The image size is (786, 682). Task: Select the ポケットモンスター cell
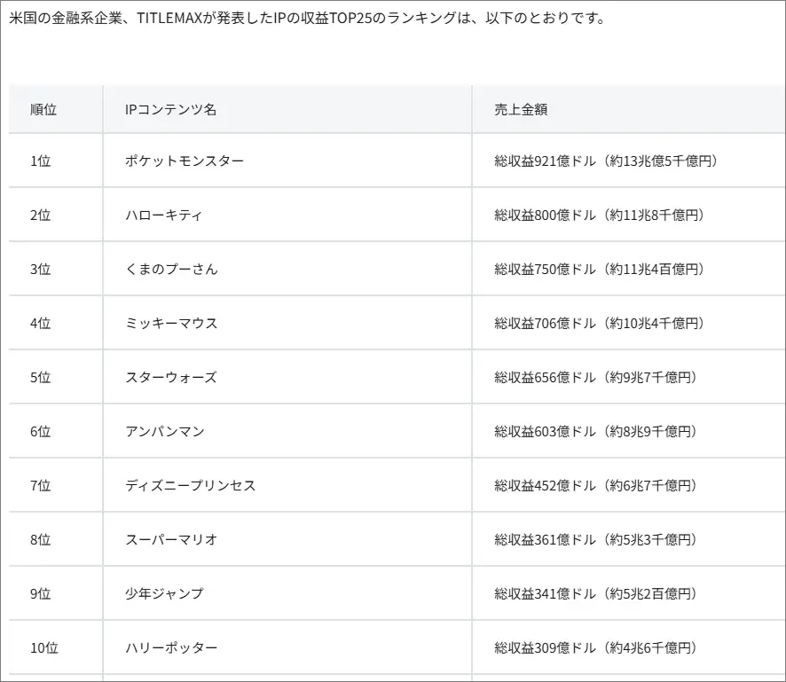185,161
